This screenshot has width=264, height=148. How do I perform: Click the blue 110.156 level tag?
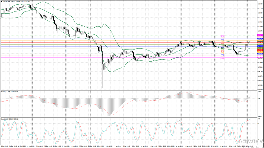pyautogui.click(x=260, y=39)
